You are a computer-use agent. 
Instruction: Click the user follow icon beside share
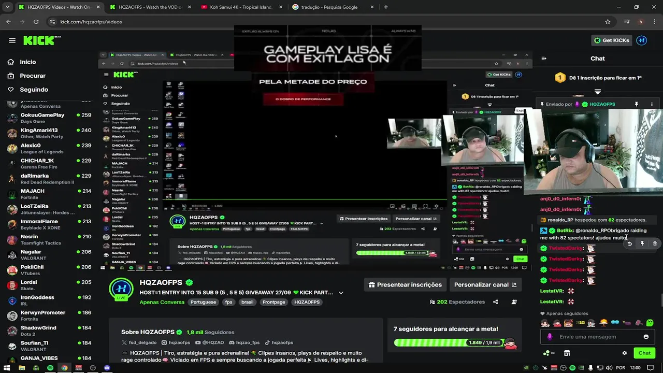point(514,302)
